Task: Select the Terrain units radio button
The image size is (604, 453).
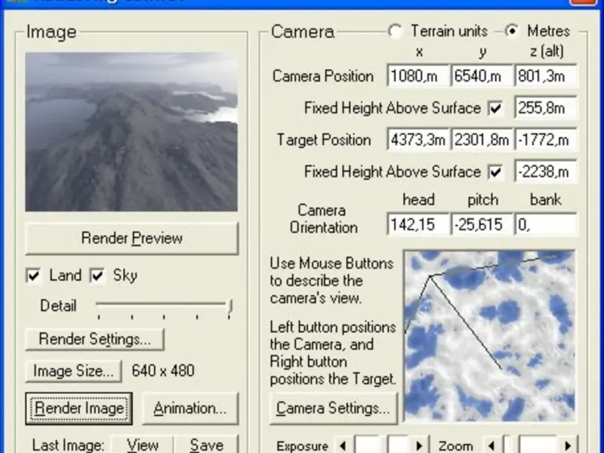Action: point(396,32)
